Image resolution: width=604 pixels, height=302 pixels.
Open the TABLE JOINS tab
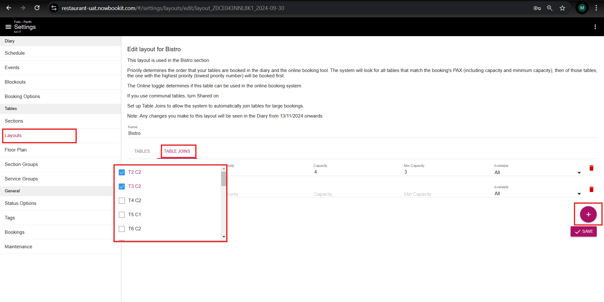click(x=177, y=151)
